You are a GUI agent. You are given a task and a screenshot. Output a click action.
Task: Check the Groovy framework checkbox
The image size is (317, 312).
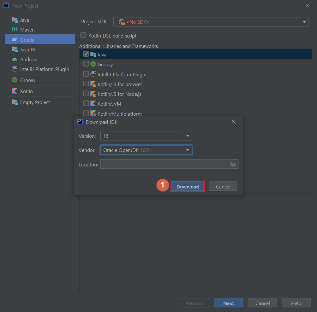(86, 64)
